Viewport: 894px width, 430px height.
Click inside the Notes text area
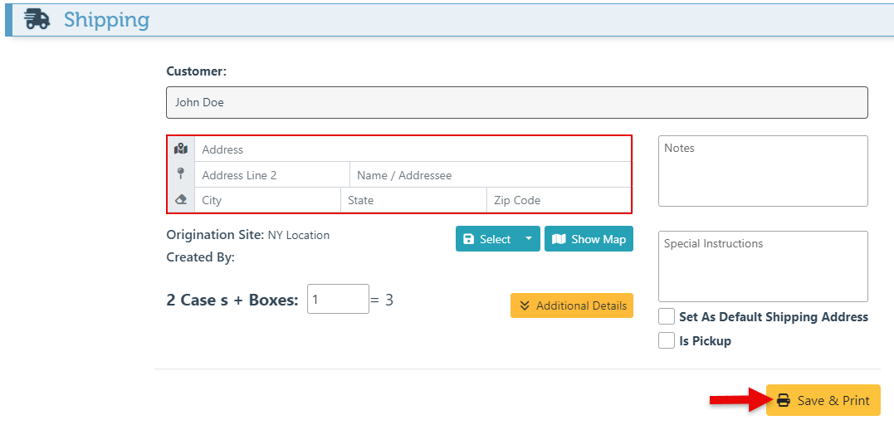pyautogui.click(x=762, y=171)
